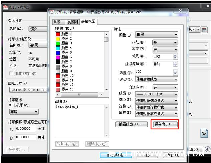
Task: Select Color 10 plot style
Action: (x=65, y=76)
